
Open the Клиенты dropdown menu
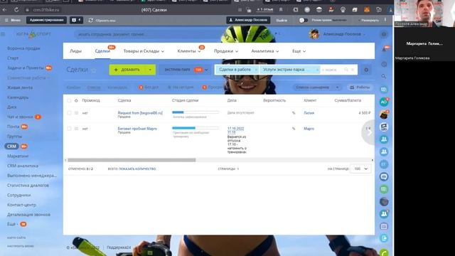[189, 51]
